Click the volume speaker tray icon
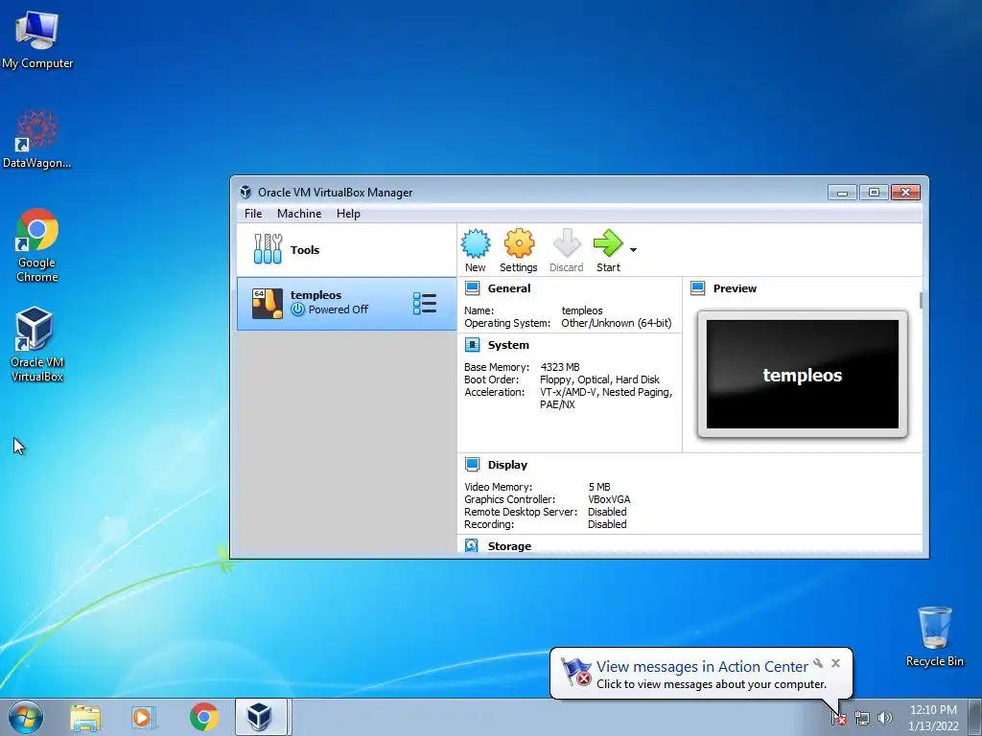Image resolution: width=982 pixels, height=736 pixels. coord(885,719)
